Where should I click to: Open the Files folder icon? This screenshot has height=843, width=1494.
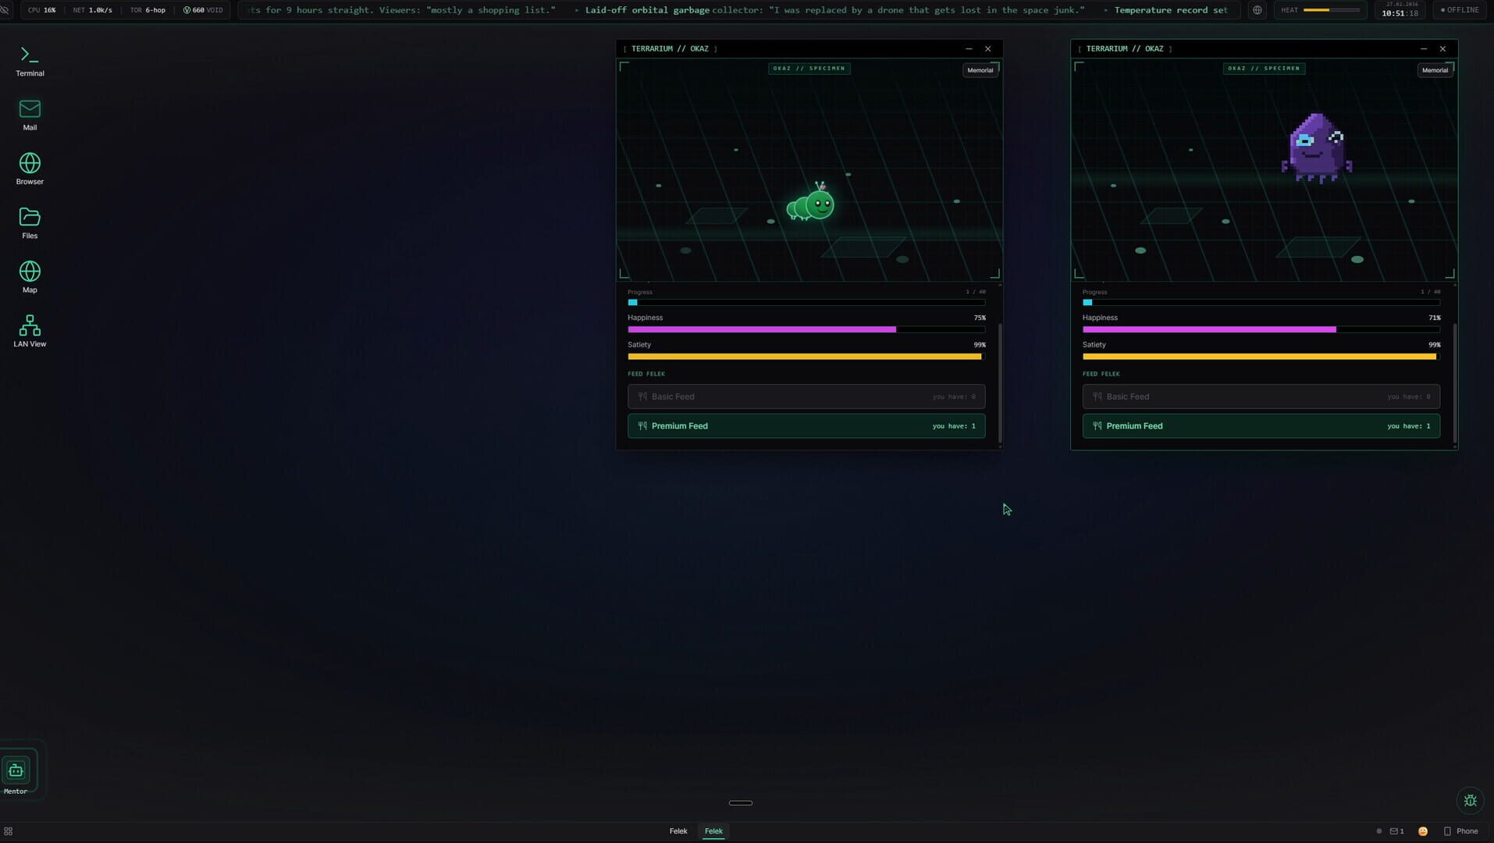[30, 223]
